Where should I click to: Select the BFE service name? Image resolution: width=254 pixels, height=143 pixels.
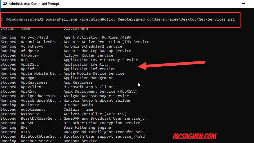(x=24, y=128)
